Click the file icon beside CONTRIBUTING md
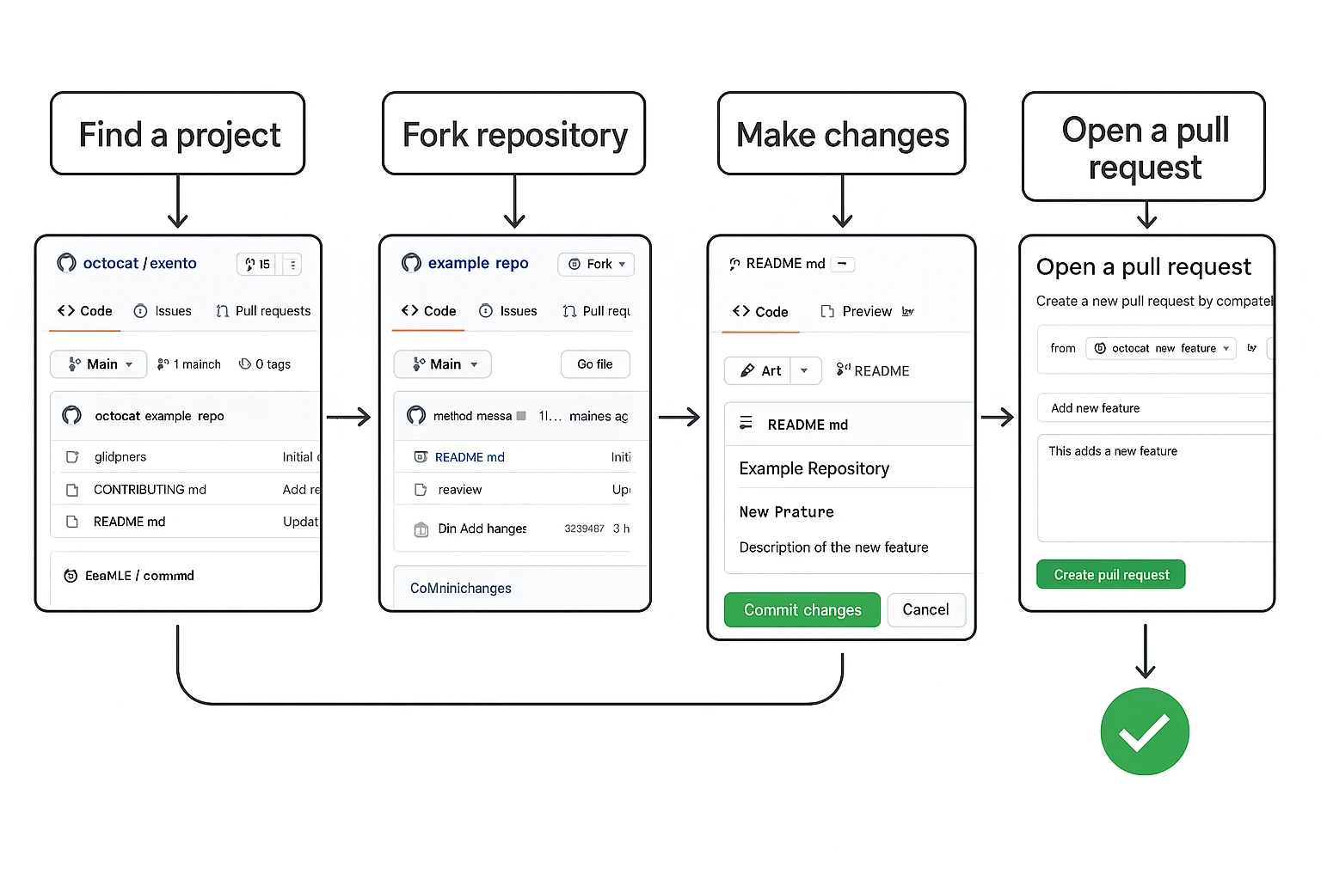 point(72,490)
